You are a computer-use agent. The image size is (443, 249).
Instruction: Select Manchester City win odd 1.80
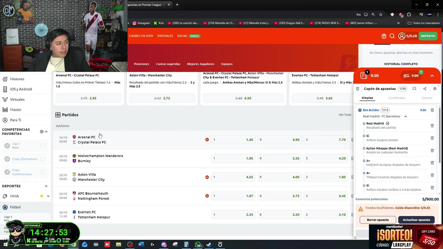326,177
